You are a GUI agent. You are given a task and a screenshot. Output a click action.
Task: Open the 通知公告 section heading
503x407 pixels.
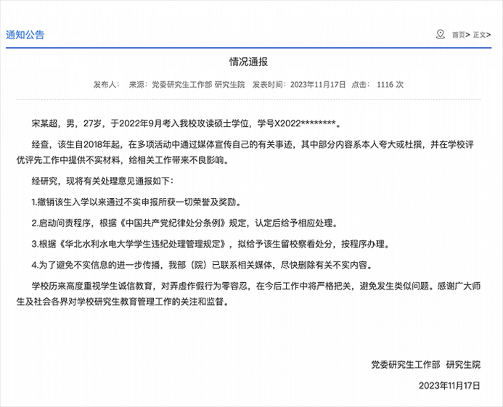pos(25,34)
